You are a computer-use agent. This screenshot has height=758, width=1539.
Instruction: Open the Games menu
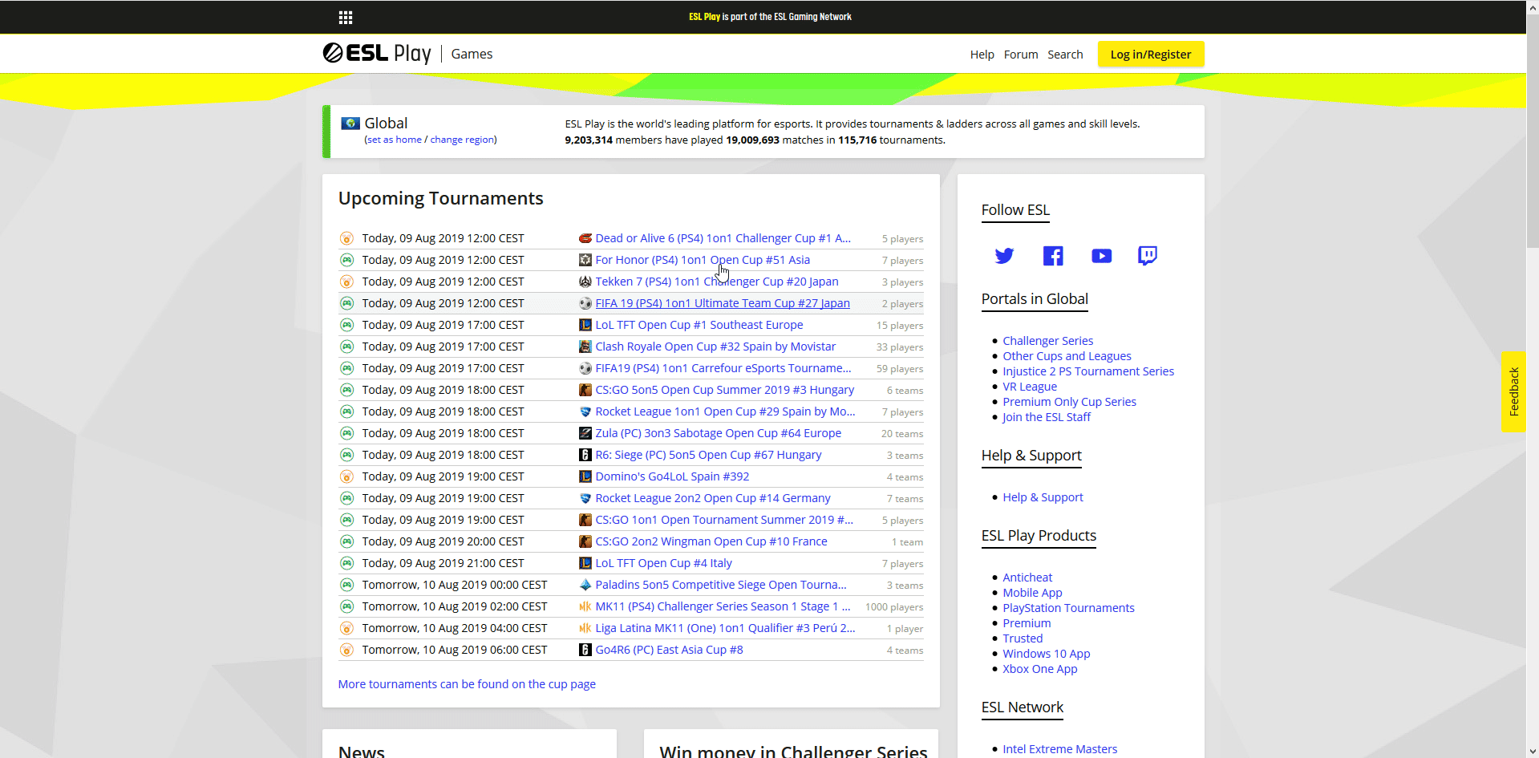(472, 54)
